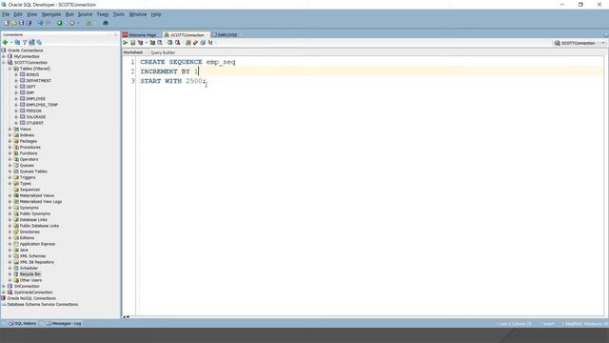Click the Apply Filter funnel icon in Connections
The image size is (609, 343).
(x=25, y=42)
